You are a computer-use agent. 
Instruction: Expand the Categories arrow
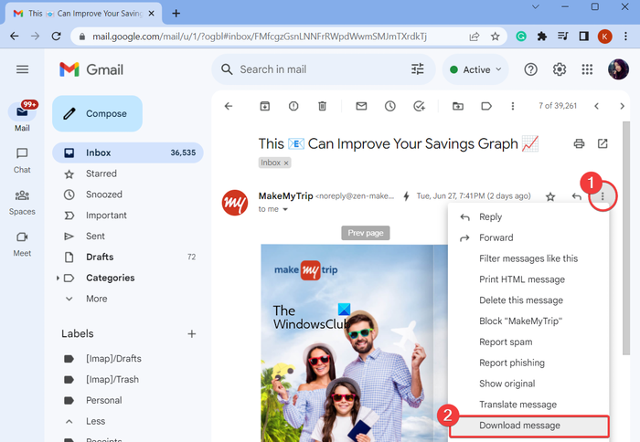click(x=58, y=279)
